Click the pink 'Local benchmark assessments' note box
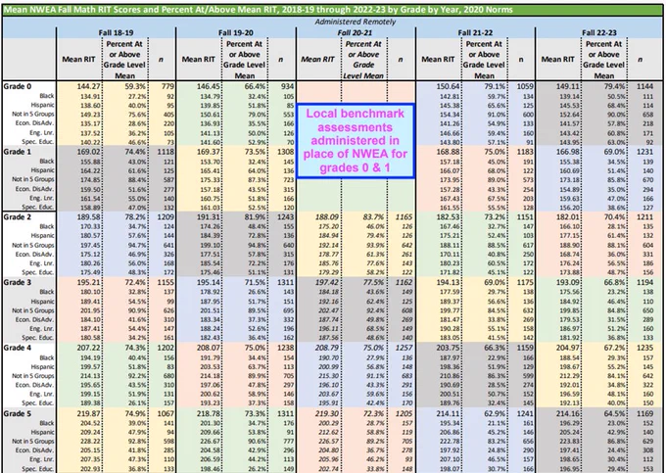The width and height of the screenshot is (666, 473). (356, 141)
